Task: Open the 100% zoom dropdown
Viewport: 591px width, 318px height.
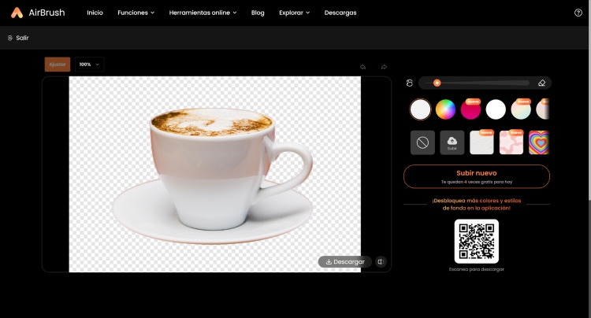Action: [89, 65]
